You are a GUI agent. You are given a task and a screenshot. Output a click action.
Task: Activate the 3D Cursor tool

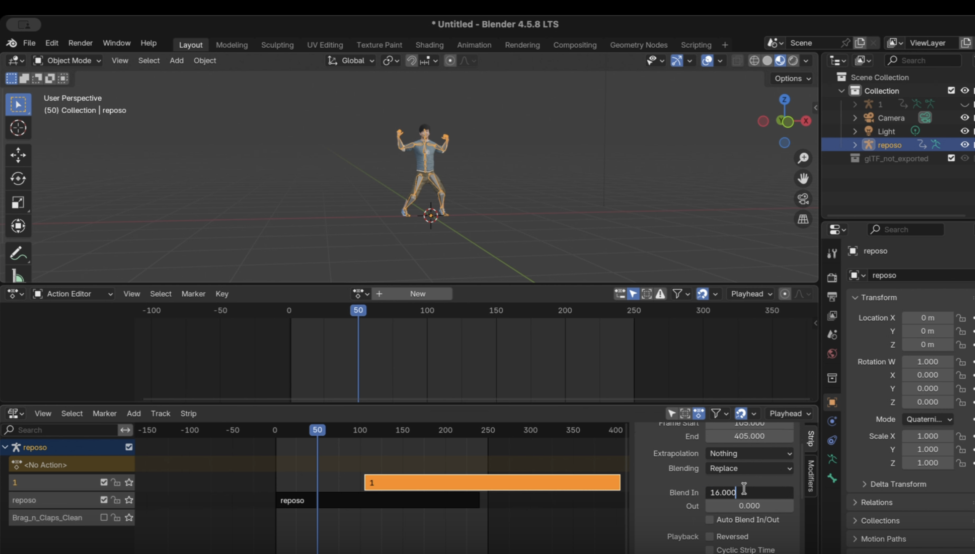point(18,128)
